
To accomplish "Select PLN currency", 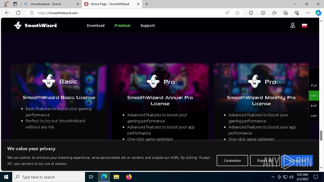I will point(314,85).
